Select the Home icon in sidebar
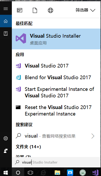 (x=6, y=21)
